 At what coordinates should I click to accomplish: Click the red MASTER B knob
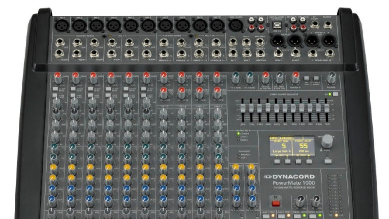295,77
